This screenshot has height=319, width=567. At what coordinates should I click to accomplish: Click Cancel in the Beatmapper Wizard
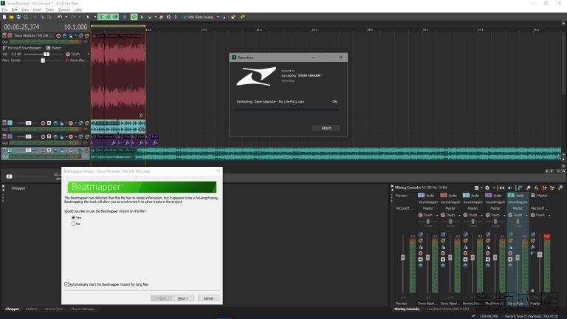click(208, 298)
